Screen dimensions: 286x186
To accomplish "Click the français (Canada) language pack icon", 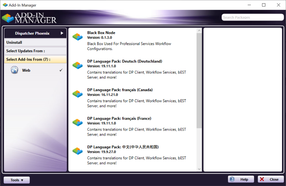I will (x=78, y=94).
